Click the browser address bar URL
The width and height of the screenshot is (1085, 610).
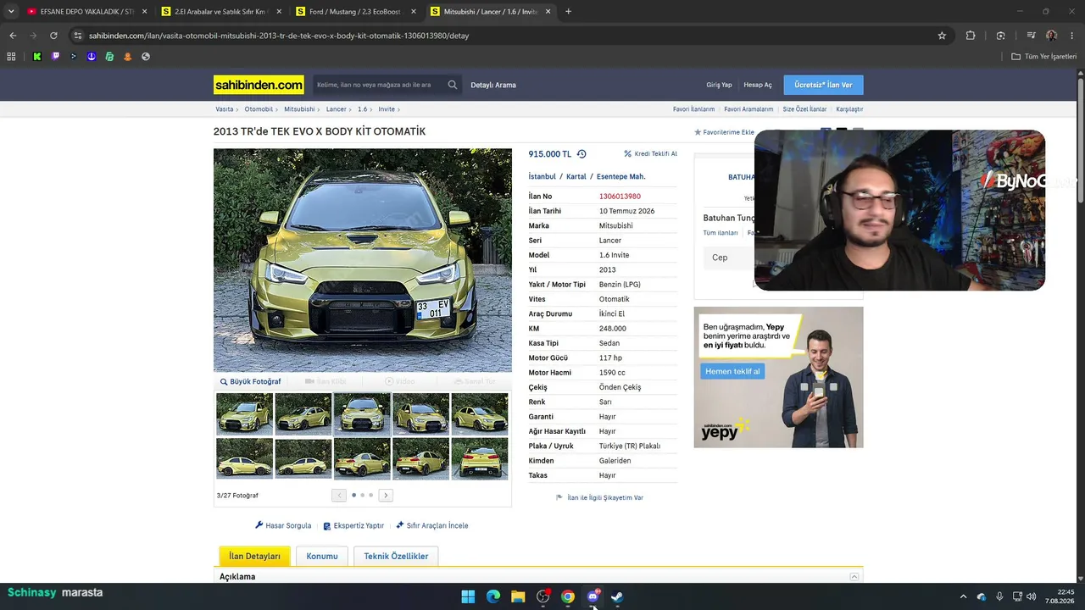click(279, 36)
